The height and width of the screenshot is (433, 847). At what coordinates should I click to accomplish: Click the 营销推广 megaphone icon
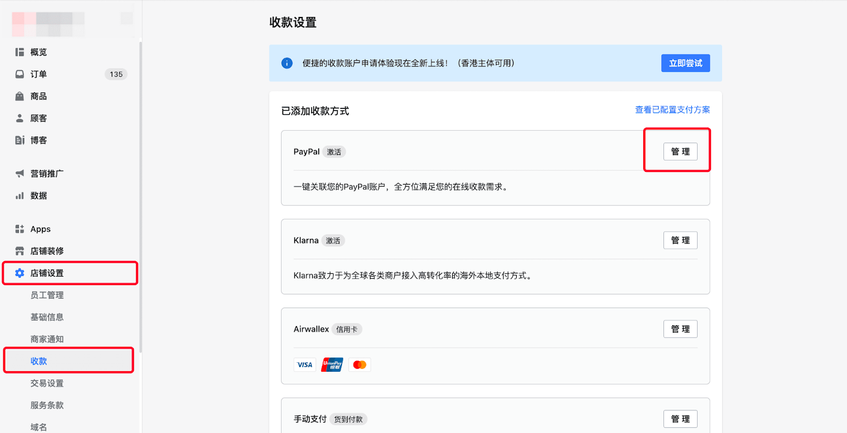[20, 173]
